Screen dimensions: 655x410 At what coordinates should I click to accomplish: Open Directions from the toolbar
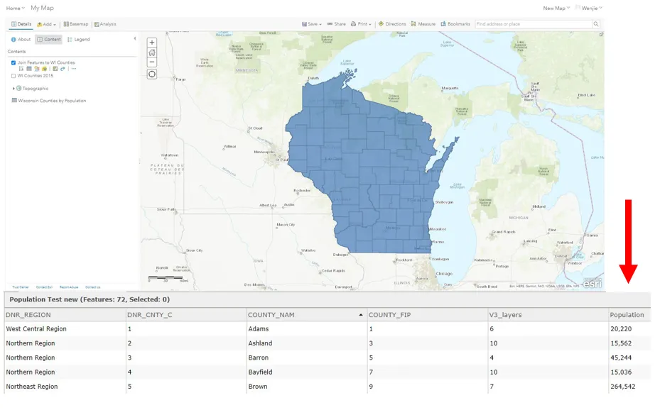[392, 24]
